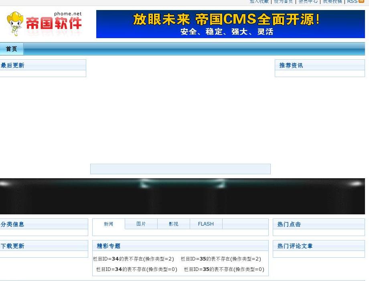Image resolution: width=369 pixels, height=281 pixels.
Task: Click the 设为首页 link
Action: pyautogui.click(x=283, y=1)
